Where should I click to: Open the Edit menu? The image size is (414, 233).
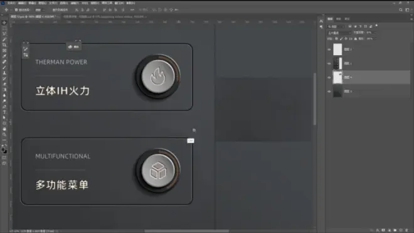click(22, 3)
